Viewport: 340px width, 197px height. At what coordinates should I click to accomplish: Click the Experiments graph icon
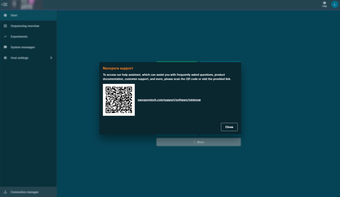tap(5, 37)
